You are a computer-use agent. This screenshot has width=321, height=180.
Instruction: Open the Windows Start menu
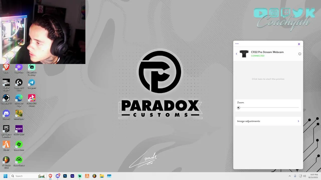5,176
